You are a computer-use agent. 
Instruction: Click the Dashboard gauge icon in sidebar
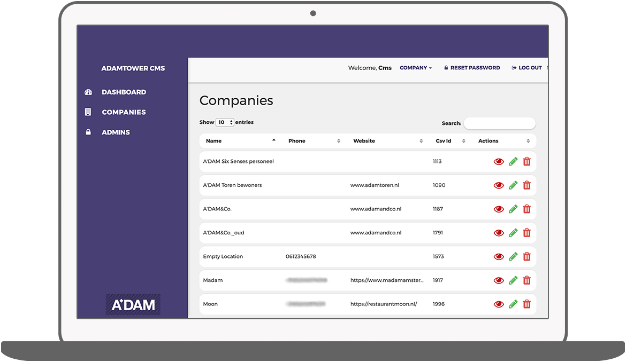tap(88, 92)
